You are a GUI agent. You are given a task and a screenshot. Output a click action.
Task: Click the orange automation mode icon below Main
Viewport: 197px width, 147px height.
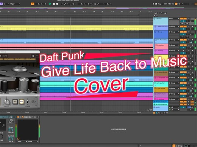click(x=154, y=113)
